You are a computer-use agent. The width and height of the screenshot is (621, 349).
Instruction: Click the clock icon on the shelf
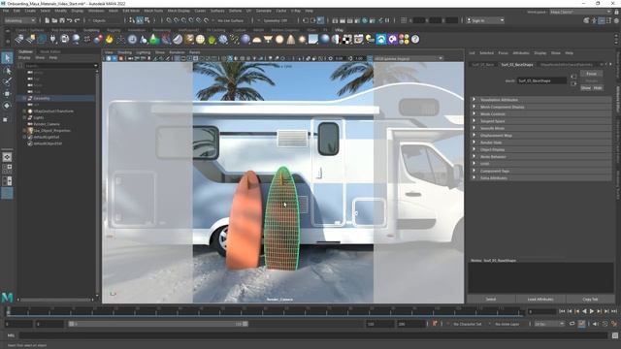pos(132,39)
